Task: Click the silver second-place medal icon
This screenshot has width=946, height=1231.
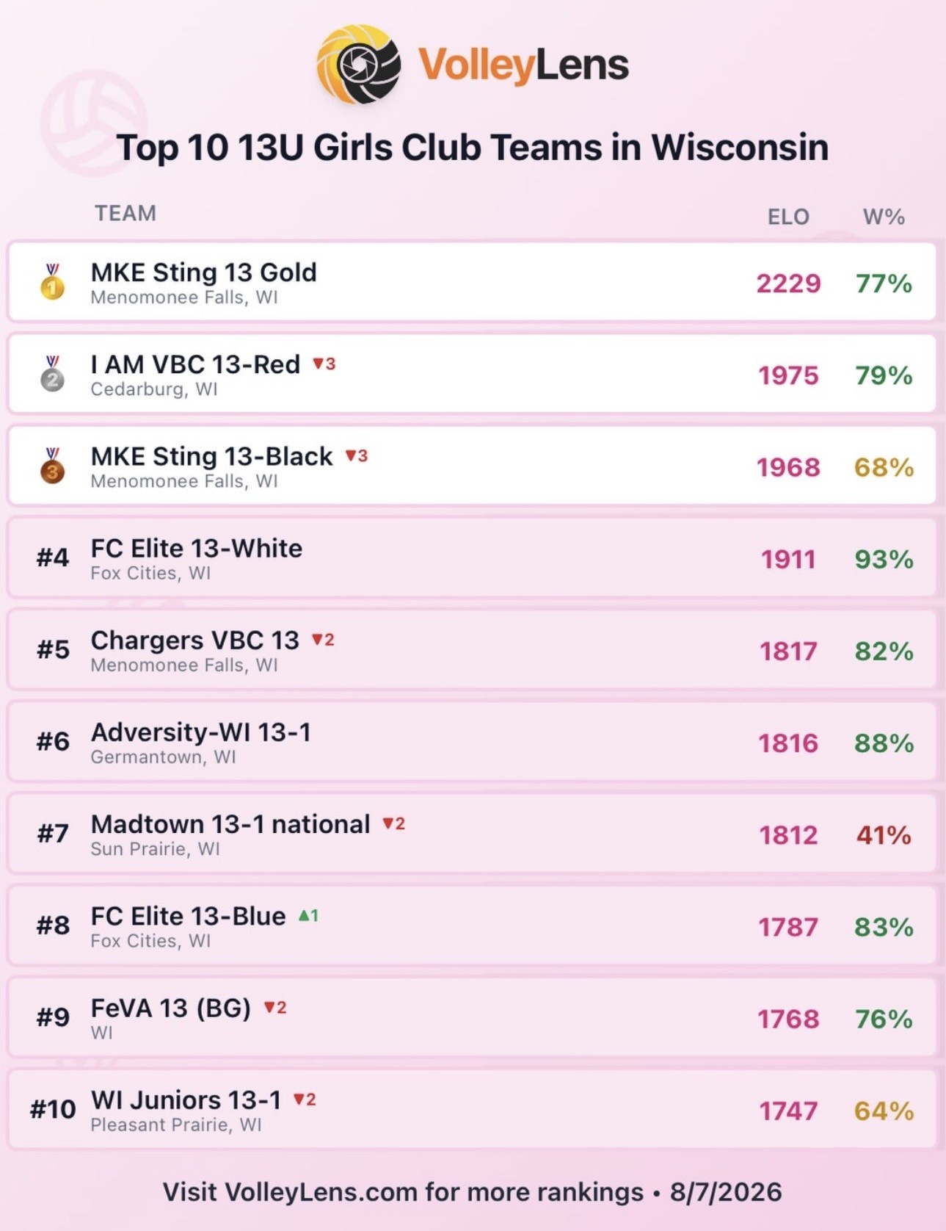Action: coord(52,373)
